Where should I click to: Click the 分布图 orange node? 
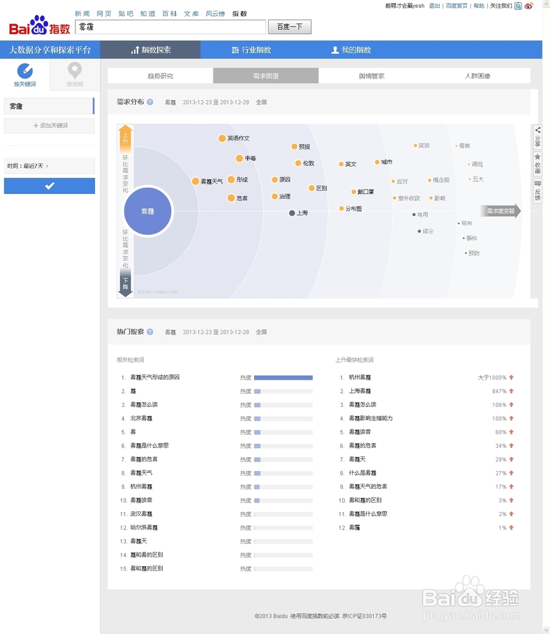[x=342, y=209]
